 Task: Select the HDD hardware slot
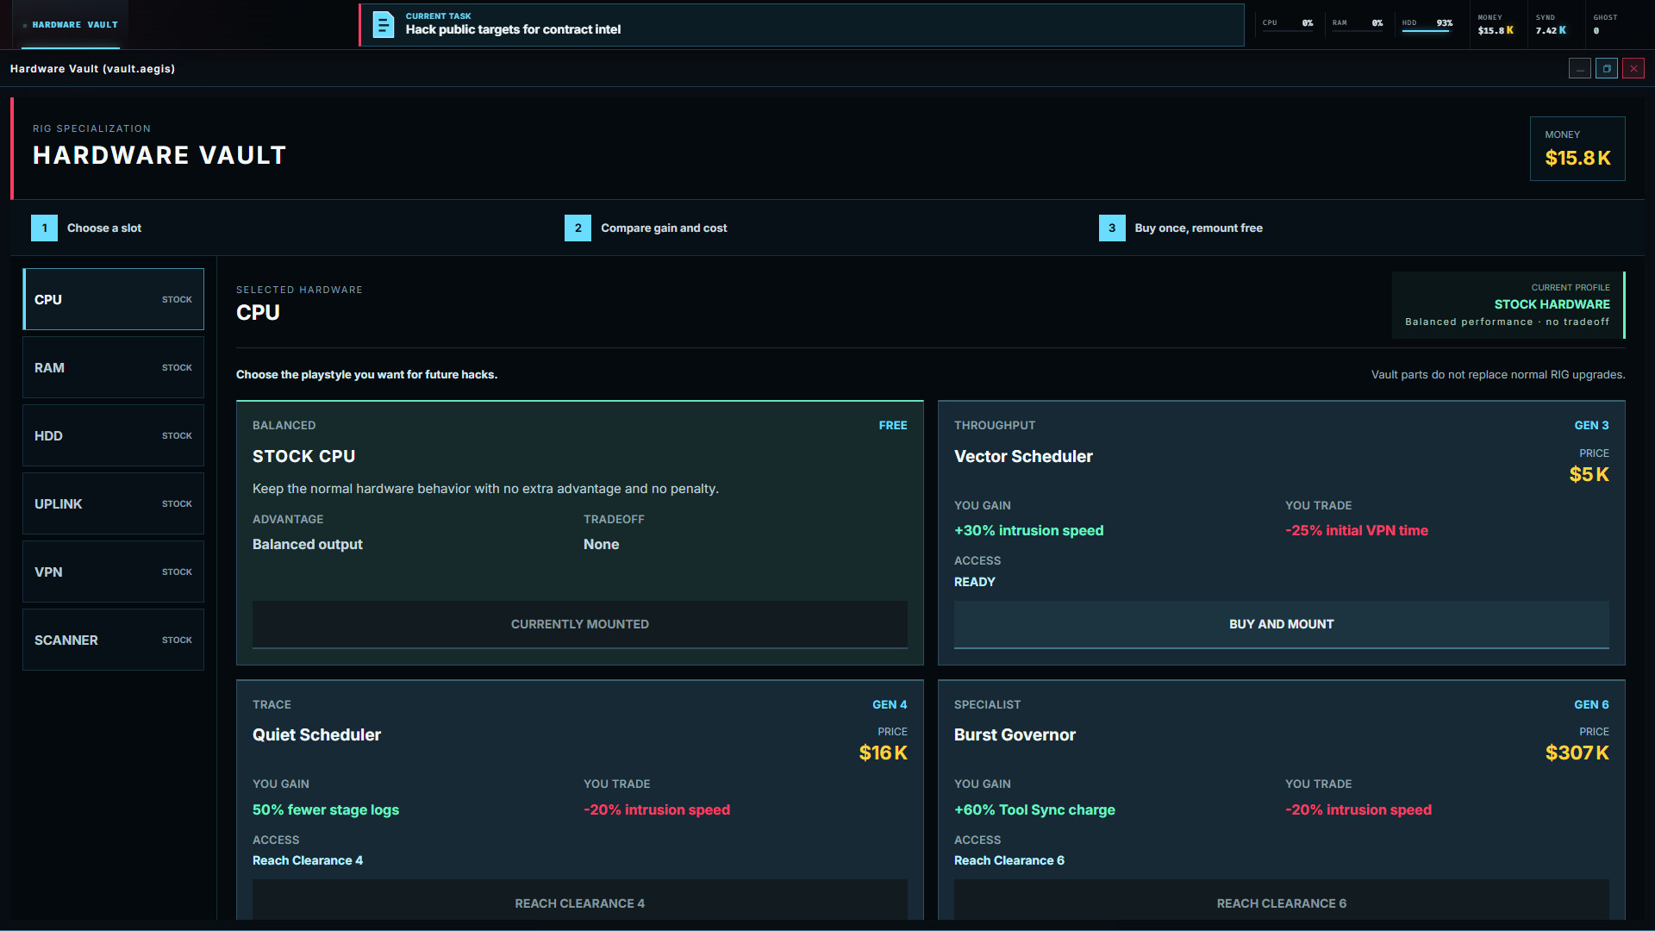coord(113,435)
